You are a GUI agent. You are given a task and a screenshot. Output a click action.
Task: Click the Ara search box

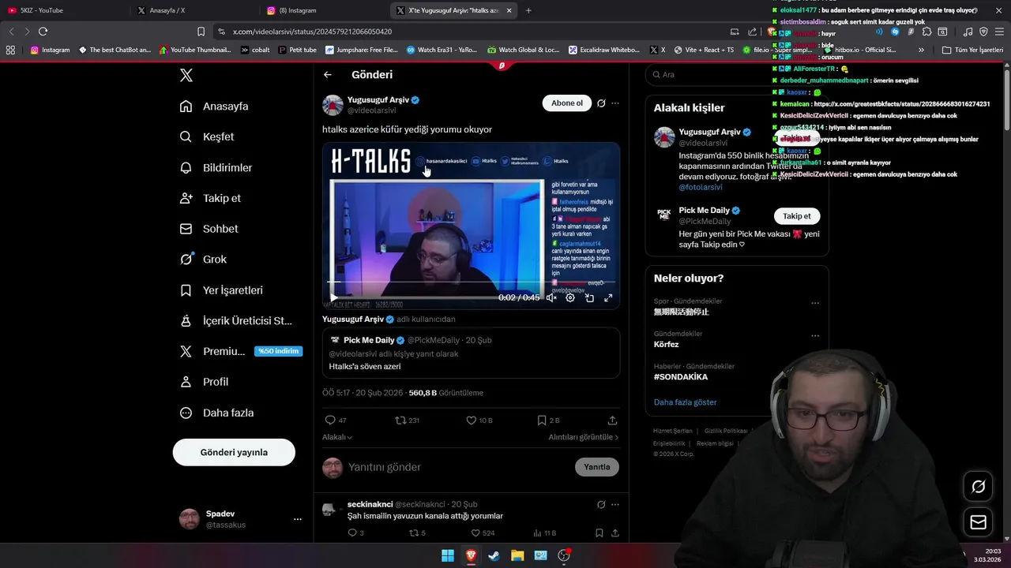click(736, 75)
